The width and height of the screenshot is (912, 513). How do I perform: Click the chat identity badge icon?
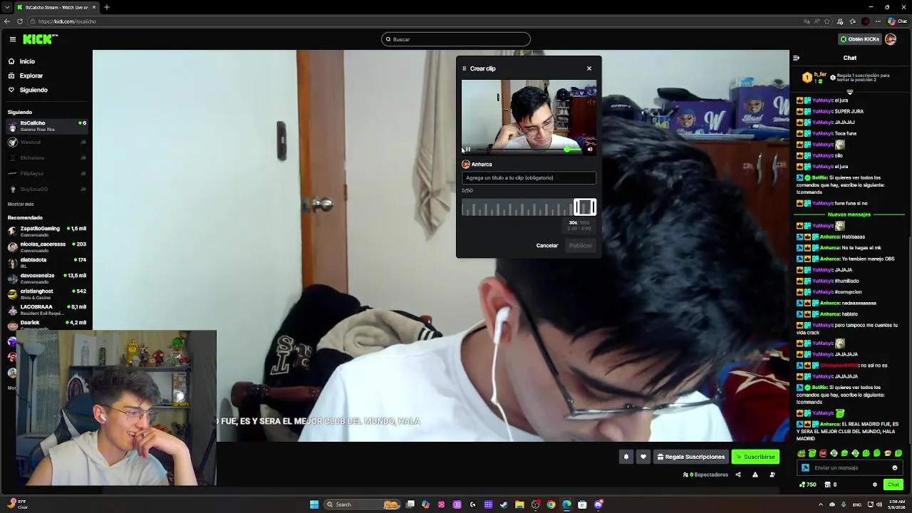805,468
